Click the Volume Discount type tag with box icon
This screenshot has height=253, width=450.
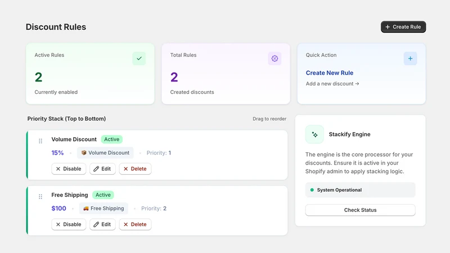tap(105, 152)
